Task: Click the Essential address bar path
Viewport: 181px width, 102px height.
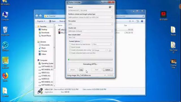Action: (x=52, y=16)
